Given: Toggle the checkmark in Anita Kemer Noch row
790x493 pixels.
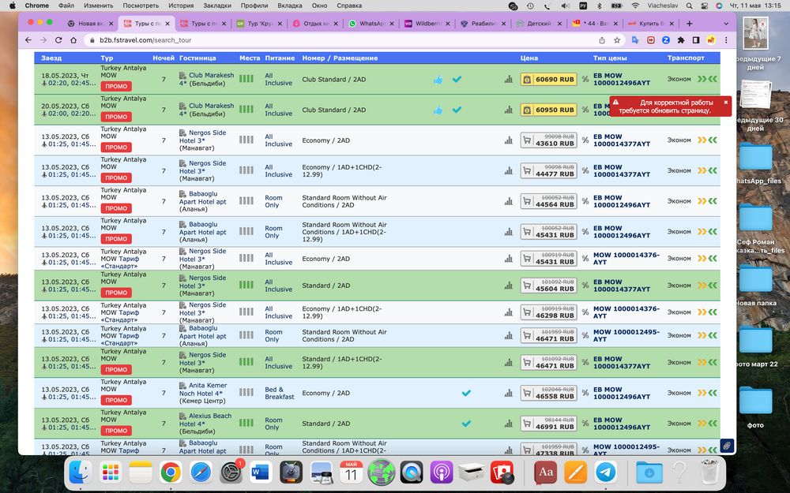Looking at the screenshot, I should coord(466,393).
